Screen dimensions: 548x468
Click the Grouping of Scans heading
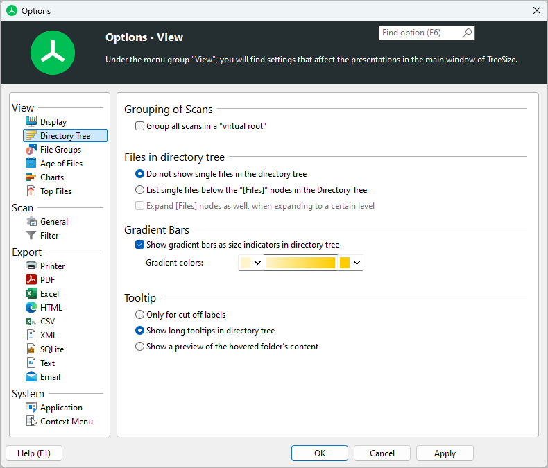[x=169, y=110]
